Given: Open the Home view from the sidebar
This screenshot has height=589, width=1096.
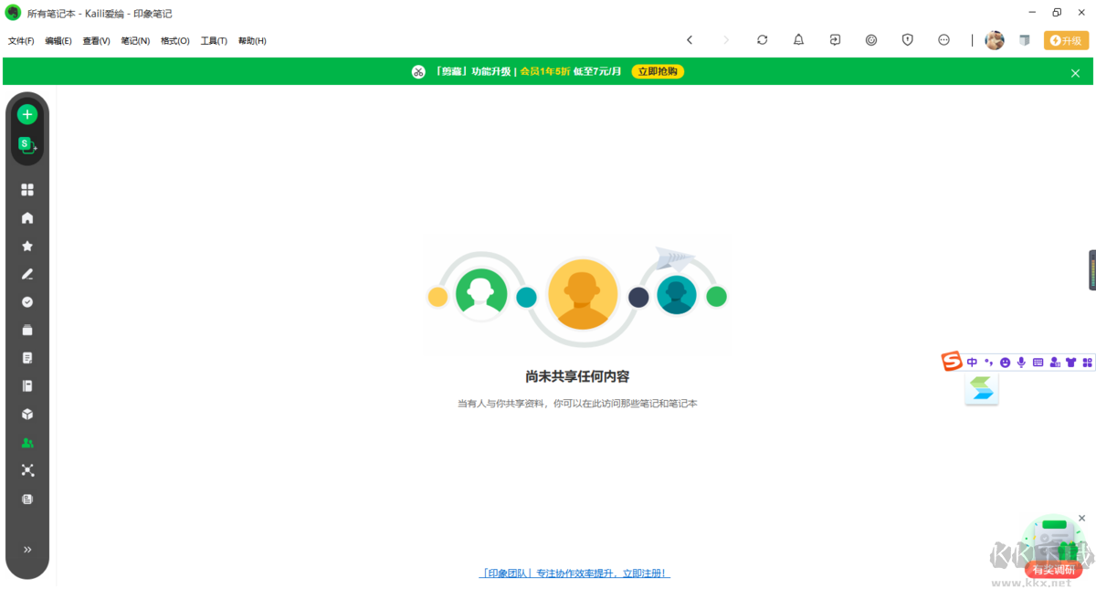Looking at the screenshot, I should click(27, 217).
